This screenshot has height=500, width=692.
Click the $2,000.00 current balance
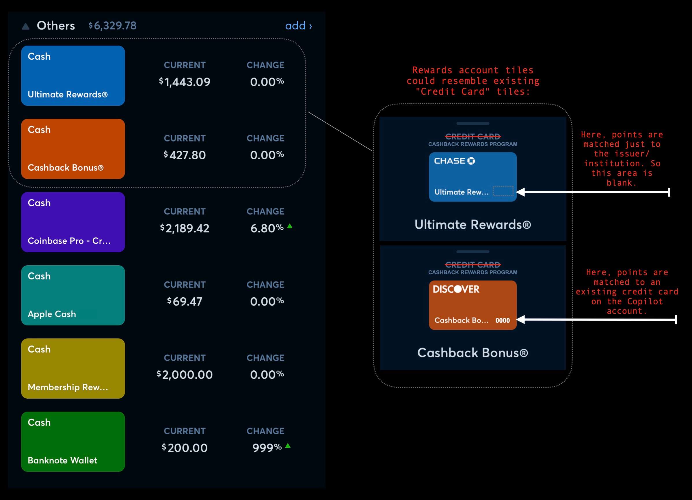(185, 375)
